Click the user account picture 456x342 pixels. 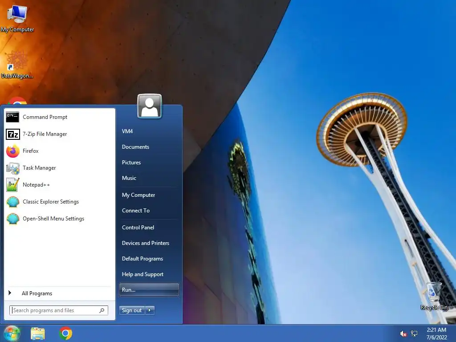[x=150, y=106]
